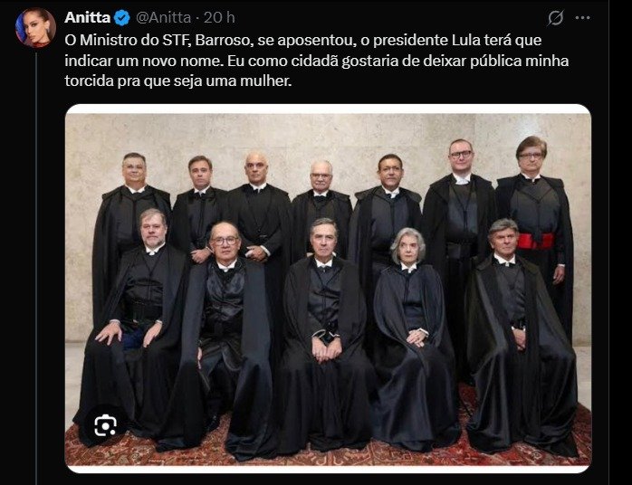This screenshot has height=485, width=632.
Task: Open the Grok explain-post icon
Action: pyautogui.click(x=555, y=18)
